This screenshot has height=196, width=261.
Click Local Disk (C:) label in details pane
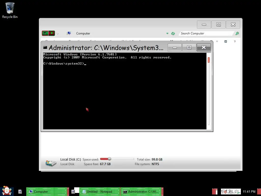[x=71, y=159]
